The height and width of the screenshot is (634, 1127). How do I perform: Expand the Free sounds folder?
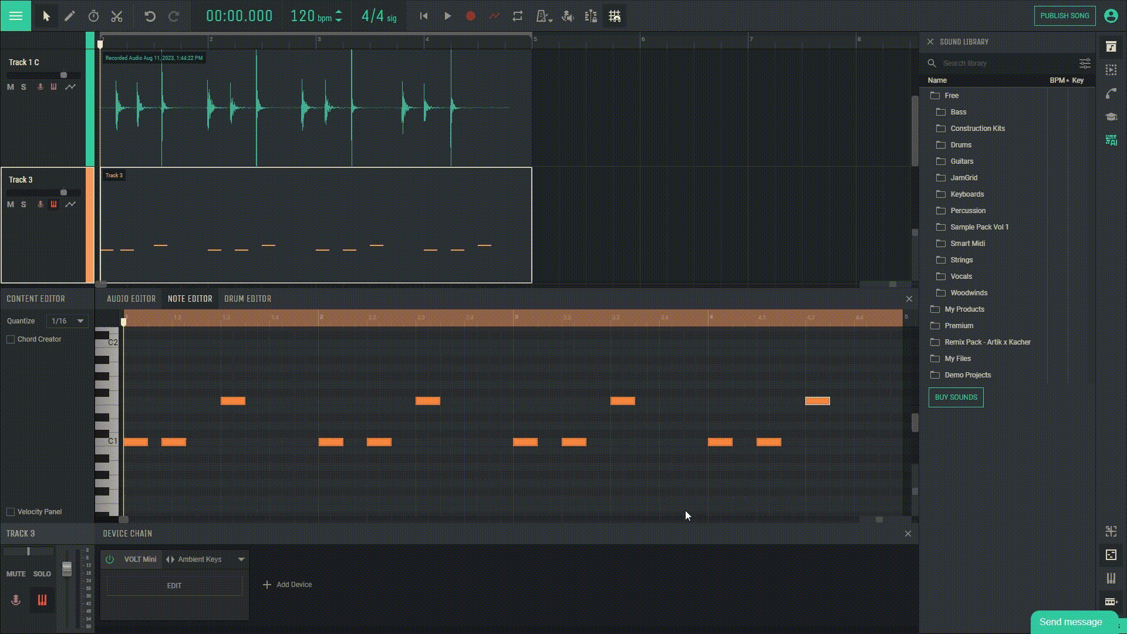pyautogui.click(x=951, y=95)
